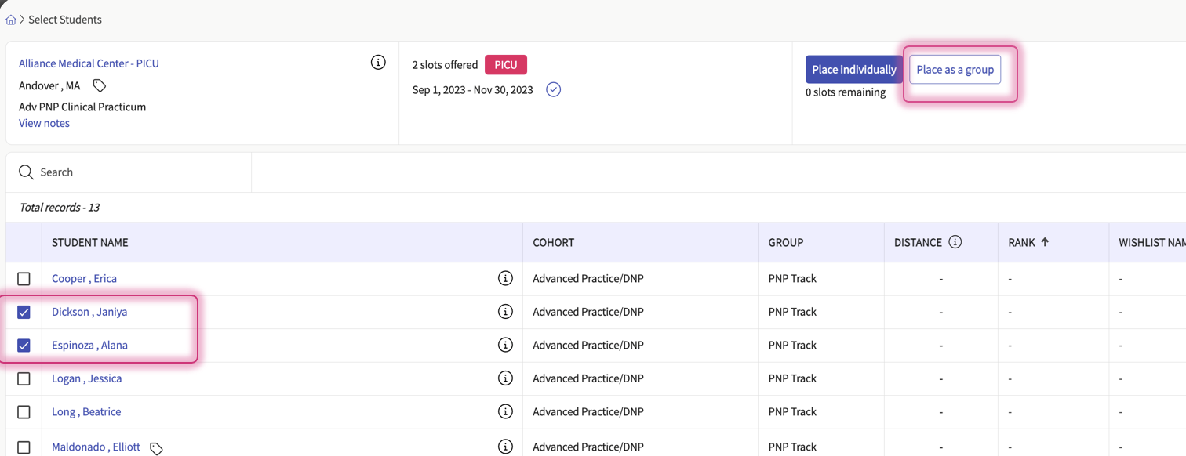The height and width of the screenshot is (456, 1186).
Task: Select the Long, Beatrice checkbox
Action: coord(24,412)
